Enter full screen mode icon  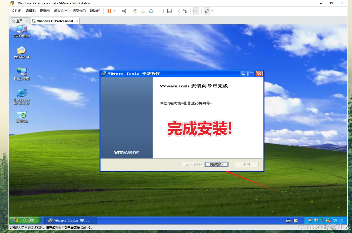[177, 11]
